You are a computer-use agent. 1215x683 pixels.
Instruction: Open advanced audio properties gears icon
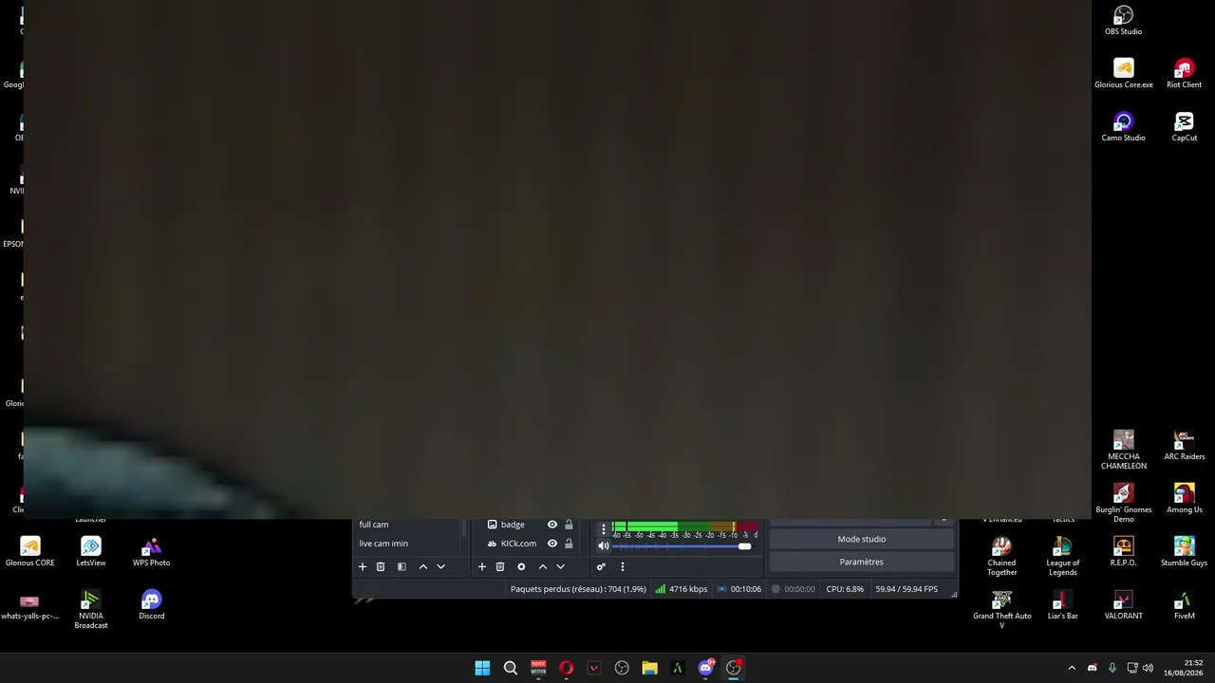[601, 566]
